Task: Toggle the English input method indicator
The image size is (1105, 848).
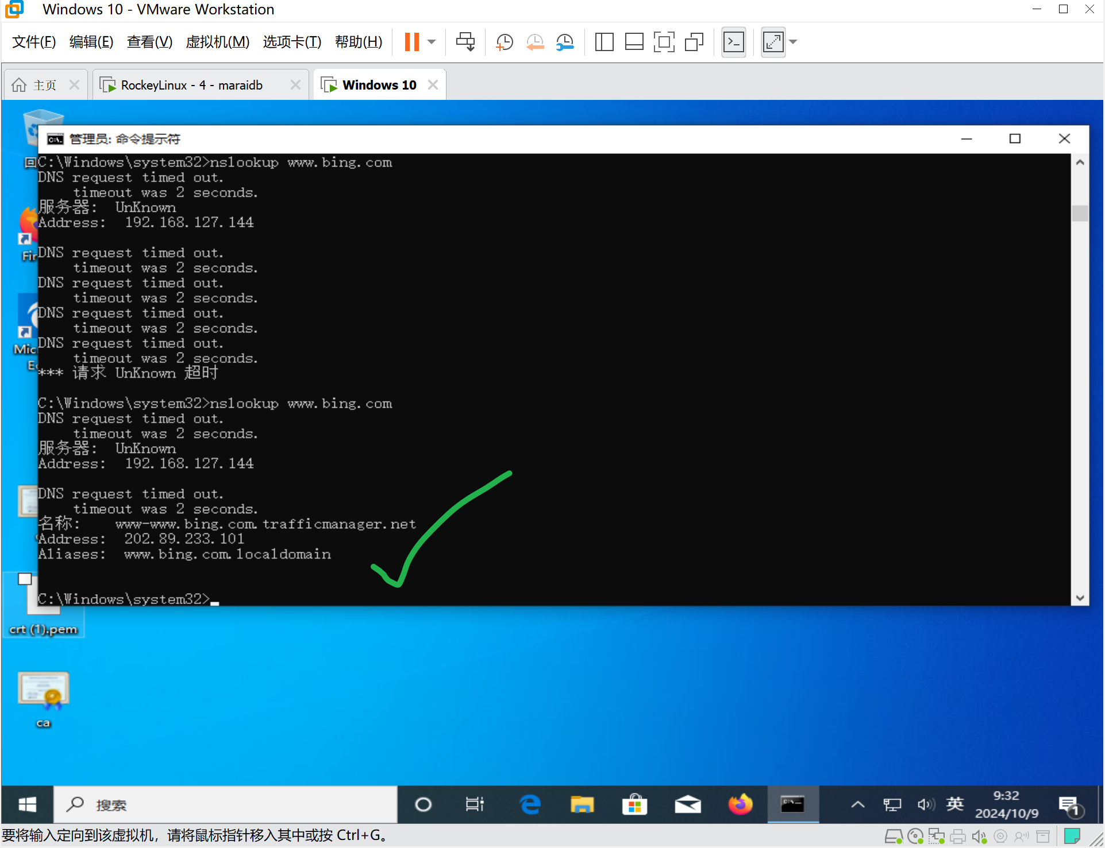Action: [x=954, y=804]
